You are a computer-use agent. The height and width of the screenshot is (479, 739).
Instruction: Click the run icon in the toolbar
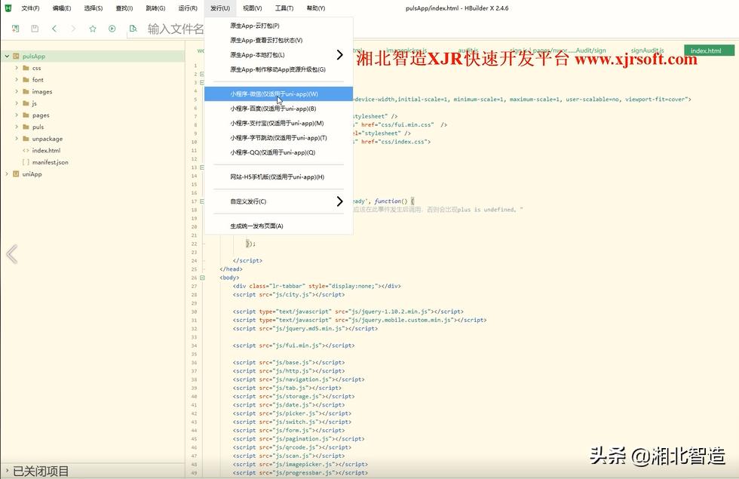pos(112,28)
